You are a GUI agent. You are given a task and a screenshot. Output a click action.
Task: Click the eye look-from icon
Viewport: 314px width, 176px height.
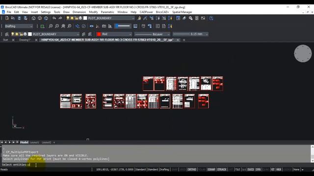tap(91, 26)
